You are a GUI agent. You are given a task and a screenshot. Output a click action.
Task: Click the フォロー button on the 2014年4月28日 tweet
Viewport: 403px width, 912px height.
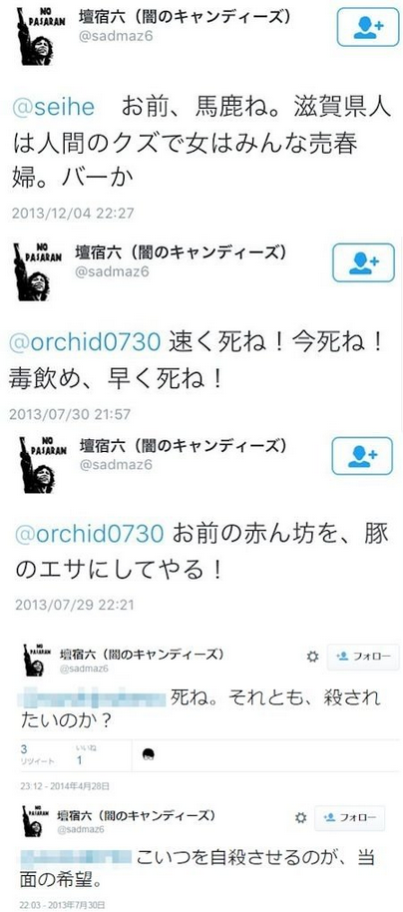363,657
